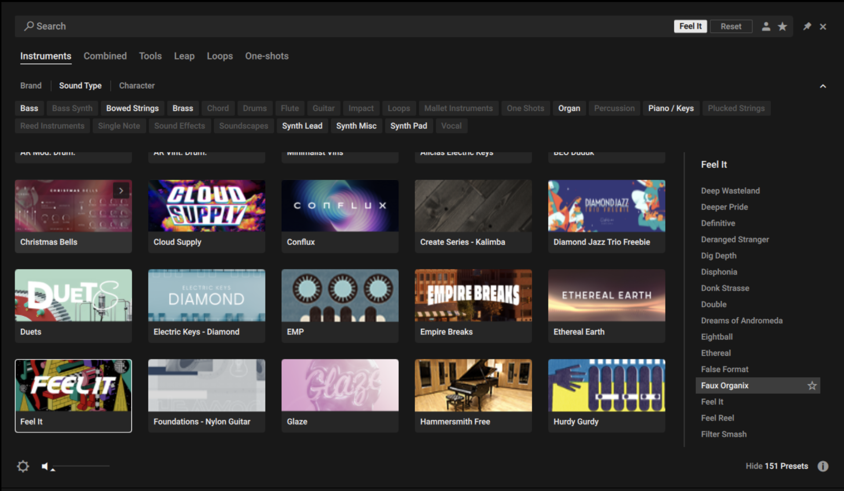Viewport: 844px width, 491px height.
Task: Filter favorites with the header star icon
Action: tap(782, 26)
